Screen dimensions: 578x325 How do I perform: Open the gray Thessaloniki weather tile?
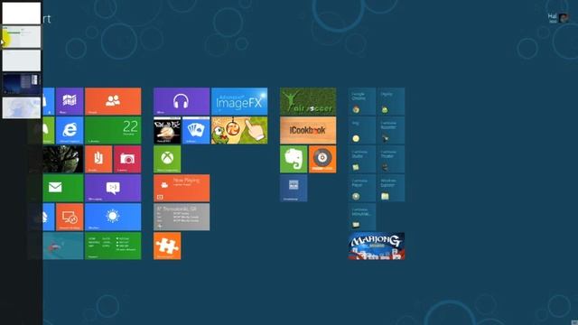point(182,217)
